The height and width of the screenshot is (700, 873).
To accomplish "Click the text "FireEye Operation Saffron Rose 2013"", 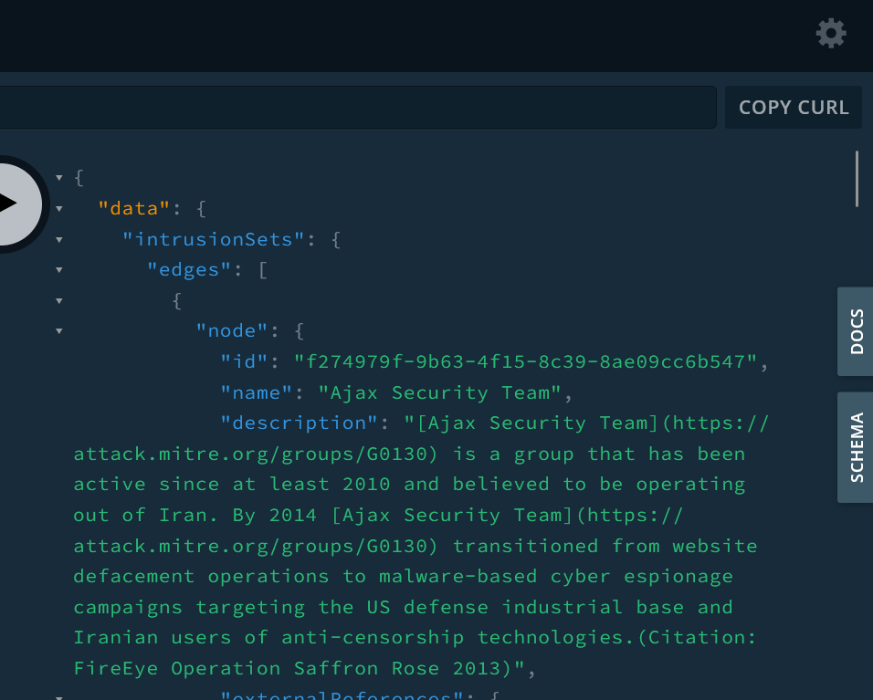I will coord(288,668).
